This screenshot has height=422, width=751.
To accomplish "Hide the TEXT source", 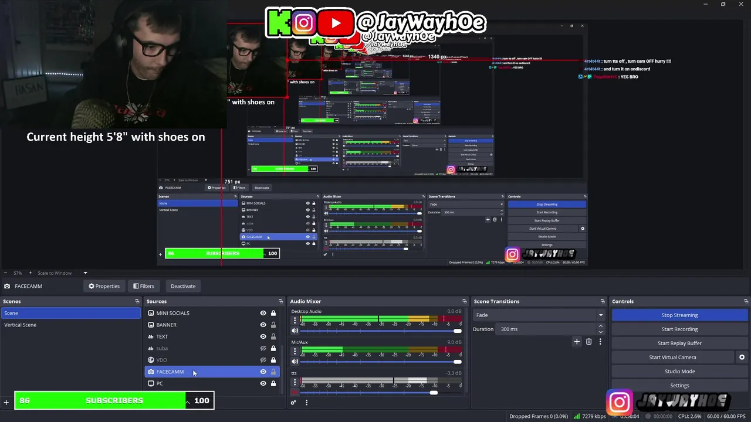I will pyautogui.click(x=263, y=336).
